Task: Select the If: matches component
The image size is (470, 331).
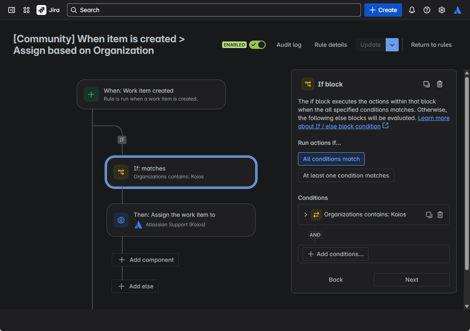Action: tap(181, 172)
